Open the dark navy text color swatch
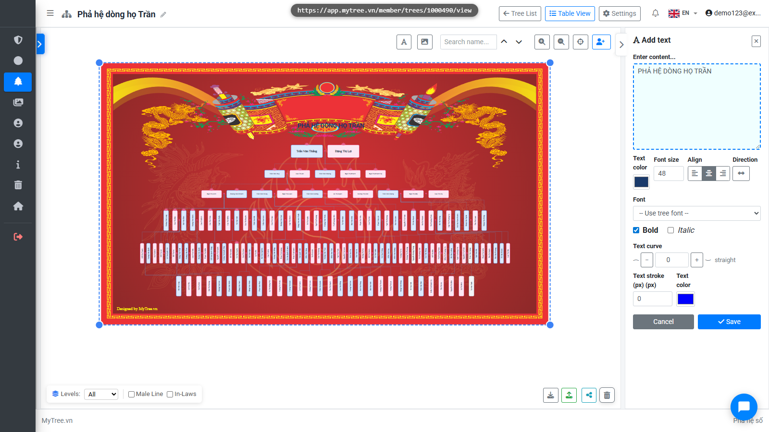Screen dimensions: 769x432 (x=641, y=182)
